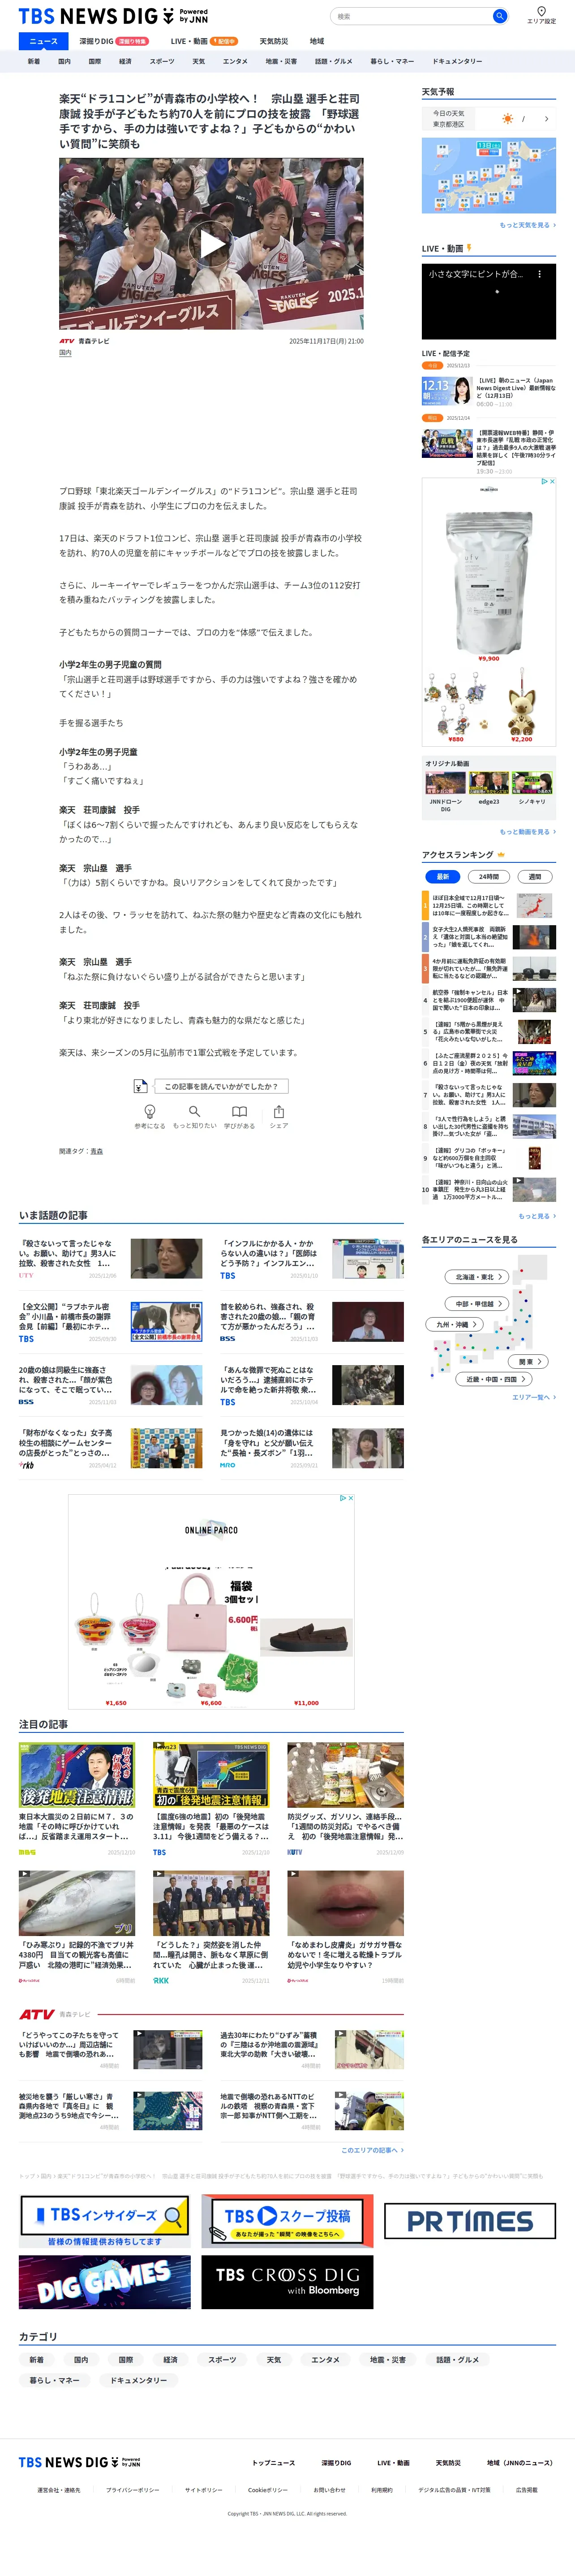
Task: Click the 国内 category link under video
Action: pos(65,353)
